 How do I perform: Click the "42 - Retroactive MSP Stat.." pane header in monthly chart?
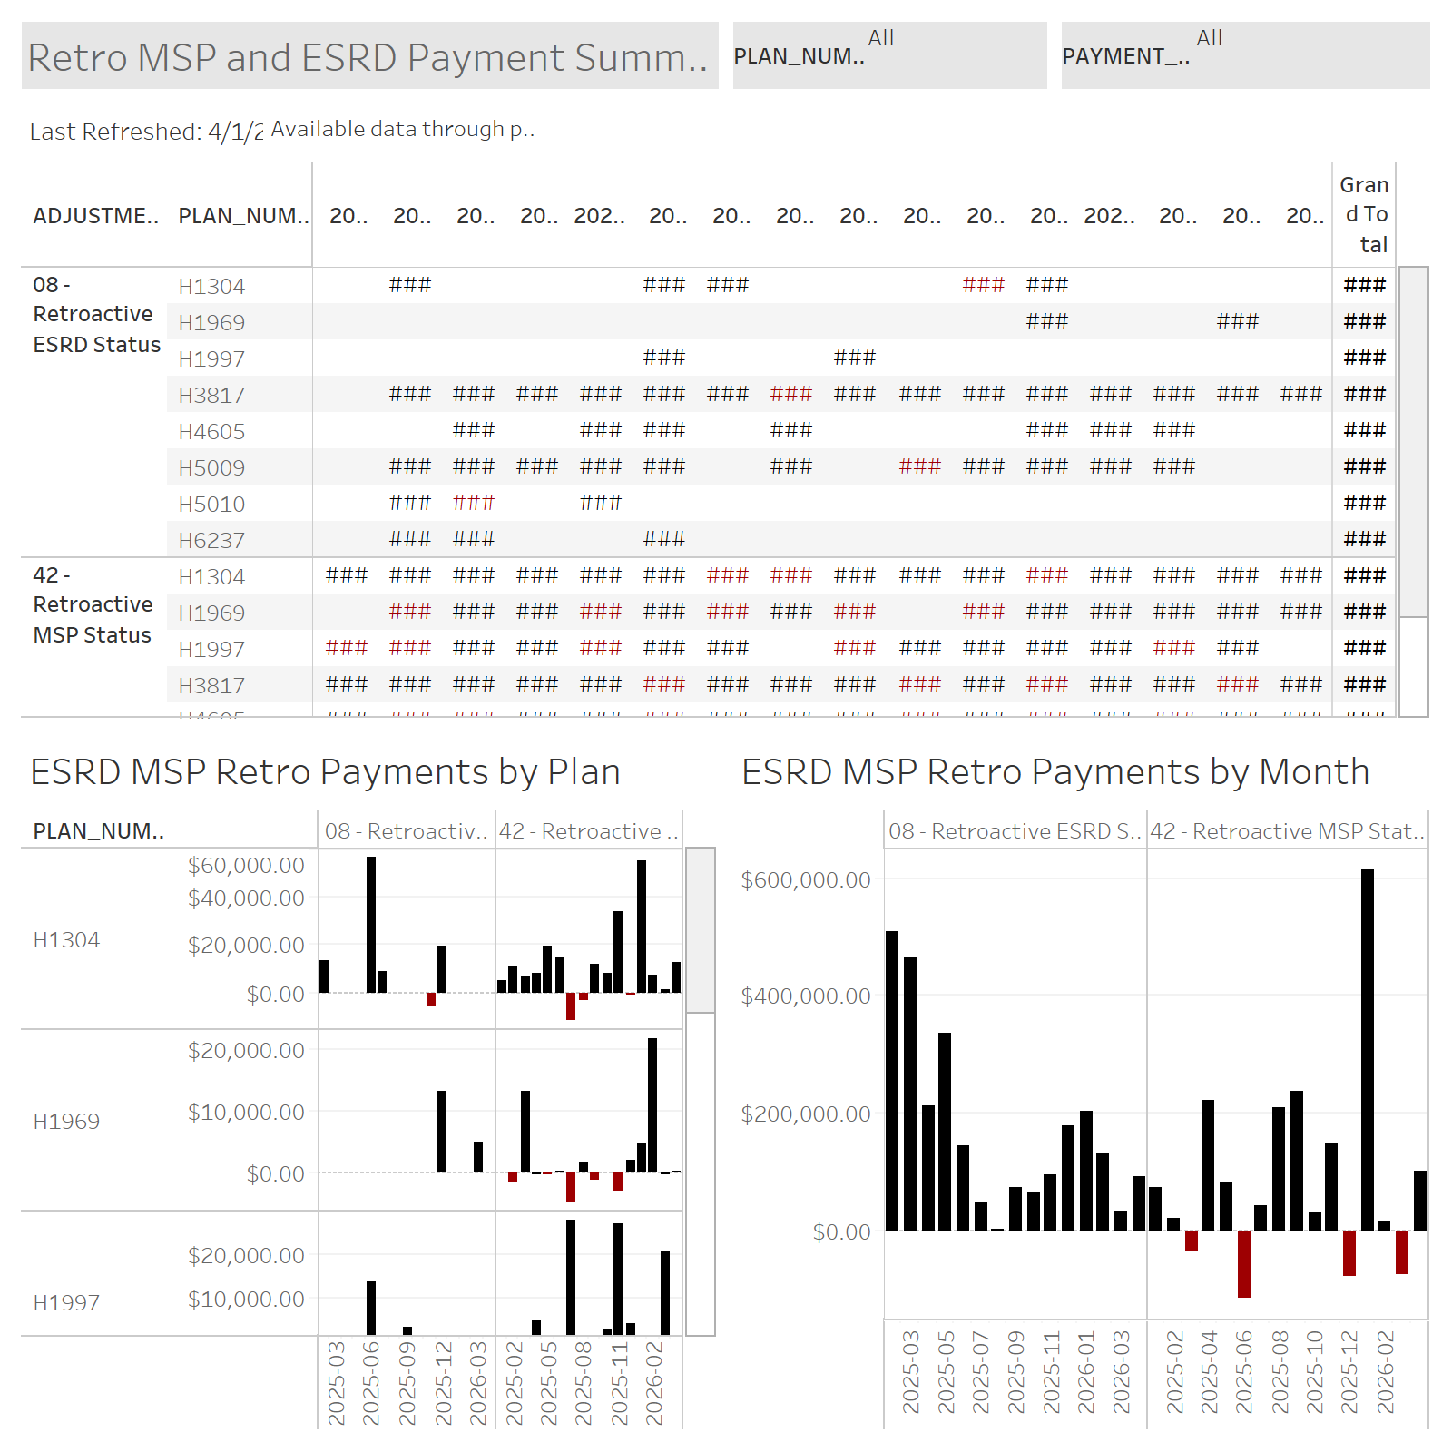click(x=1289, y=829)
